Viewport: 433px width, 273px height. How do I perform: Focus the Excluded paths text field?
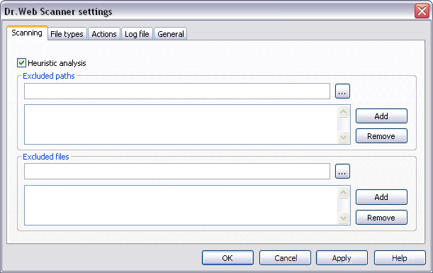[177, 91]
